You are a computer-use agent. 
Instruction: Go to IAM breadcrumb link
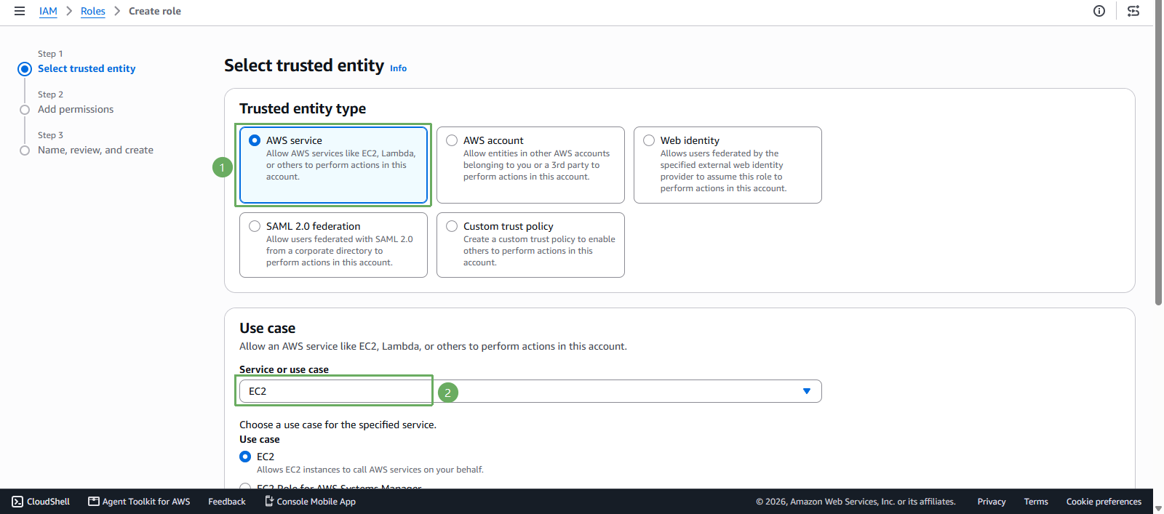(x=48, y=11)
